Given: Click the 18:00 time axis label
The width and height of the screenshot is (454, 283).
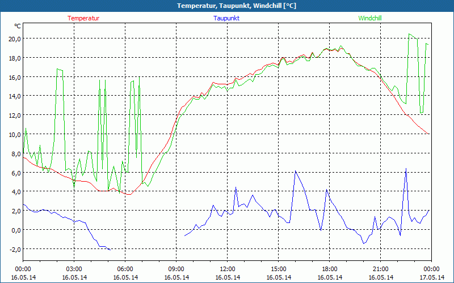Looking at the screenshot, I should pos(330,269).
